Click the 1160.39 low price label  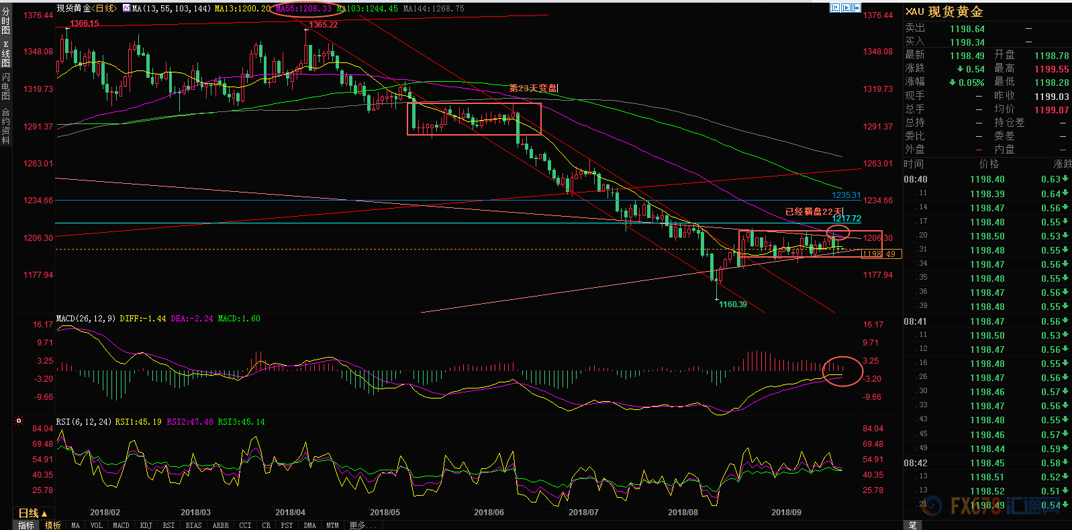732,305
